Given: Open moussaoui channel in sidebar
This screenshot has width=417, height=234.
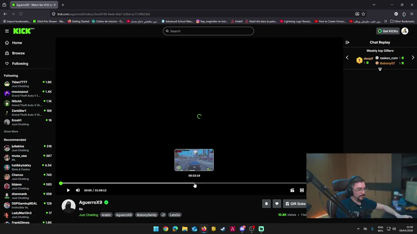Looking at the screenshot, I should tap(28, 93).
